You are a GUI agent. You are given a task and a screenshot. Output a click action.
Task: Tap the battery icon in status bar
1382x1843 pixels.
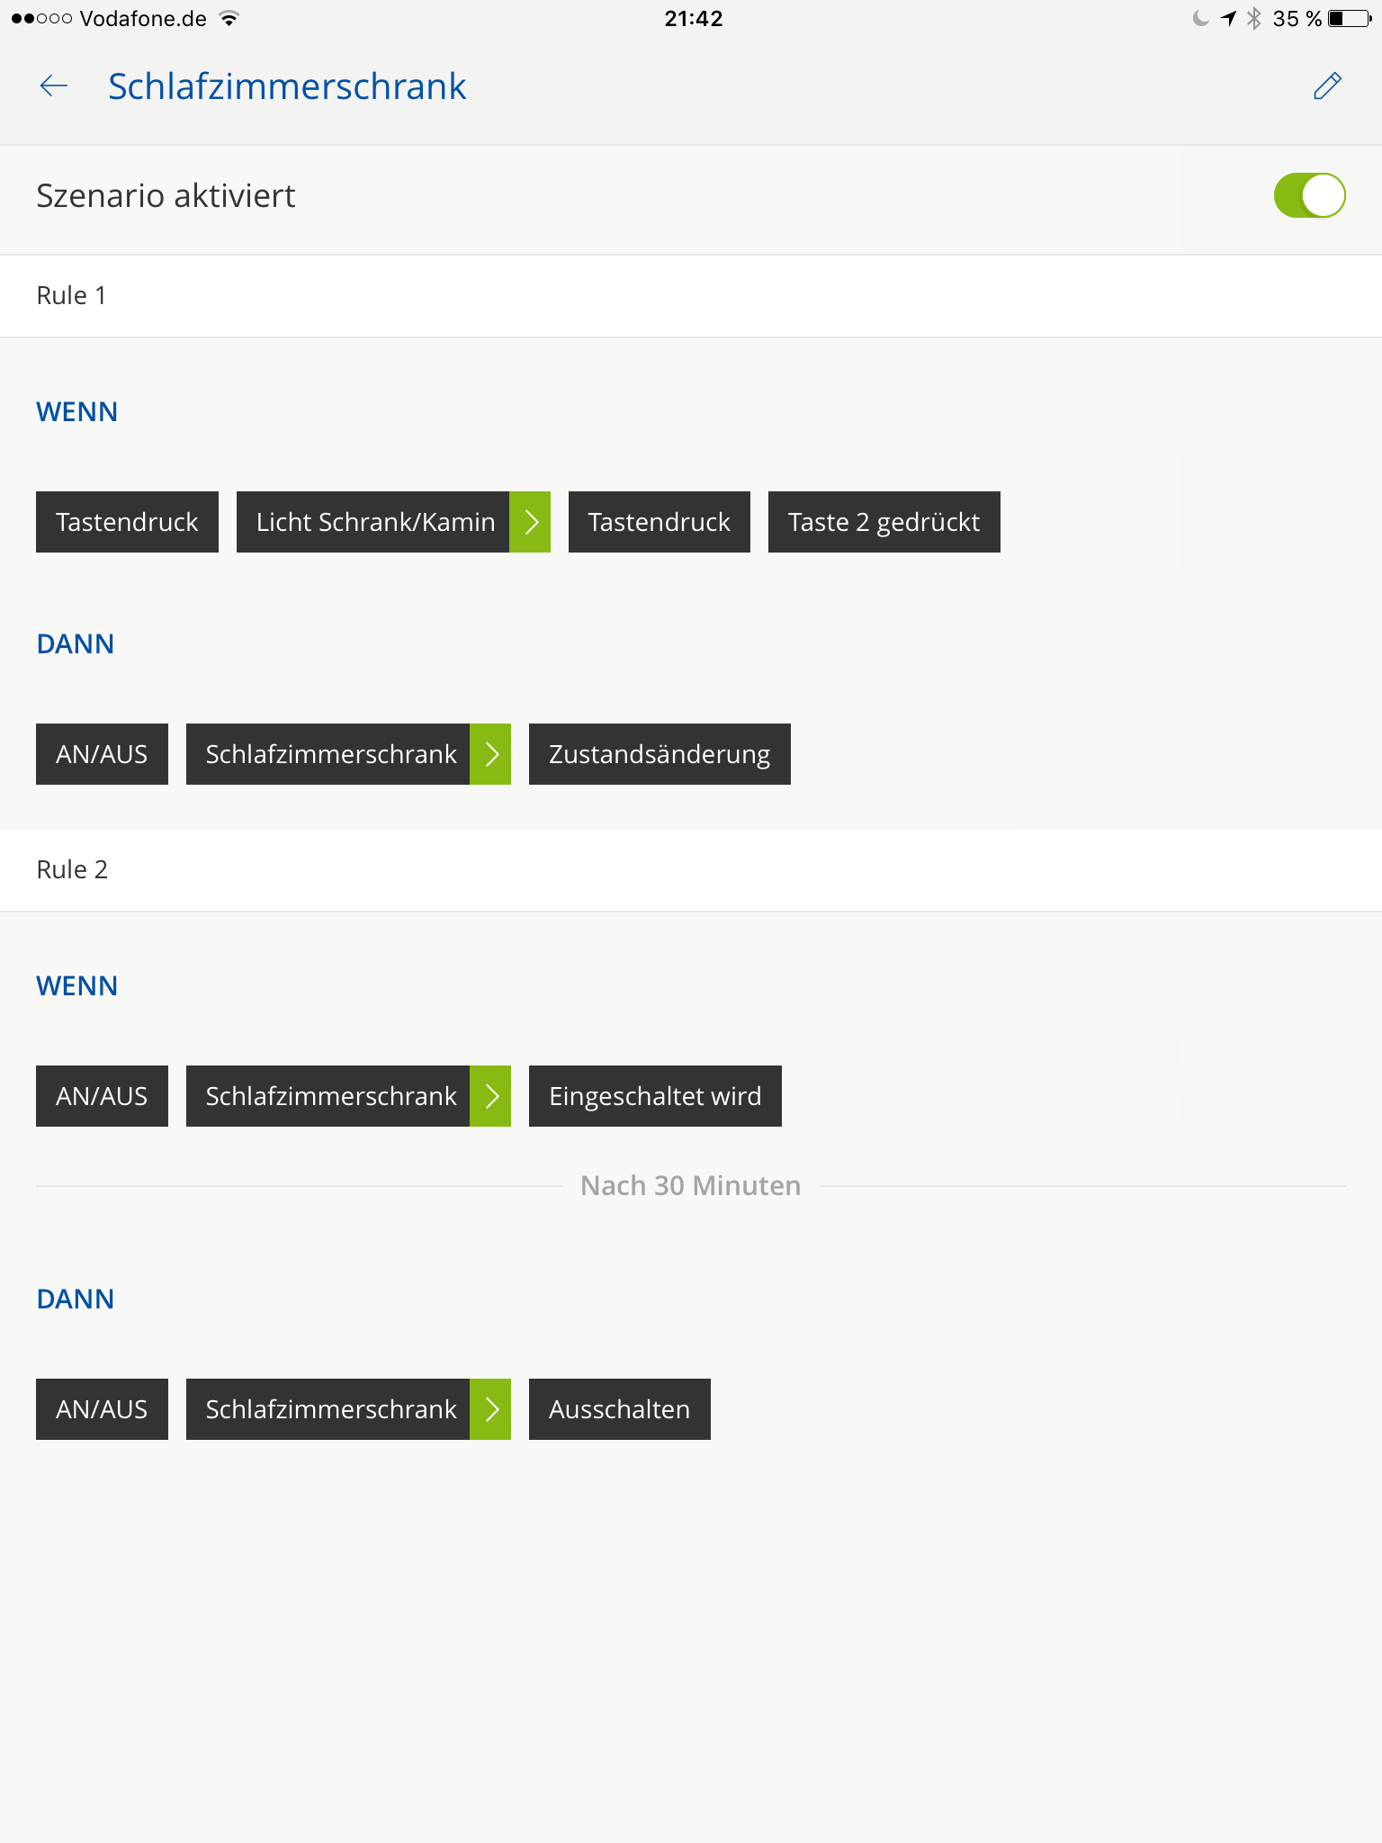pyautogui.click(x=1349, y=19)
